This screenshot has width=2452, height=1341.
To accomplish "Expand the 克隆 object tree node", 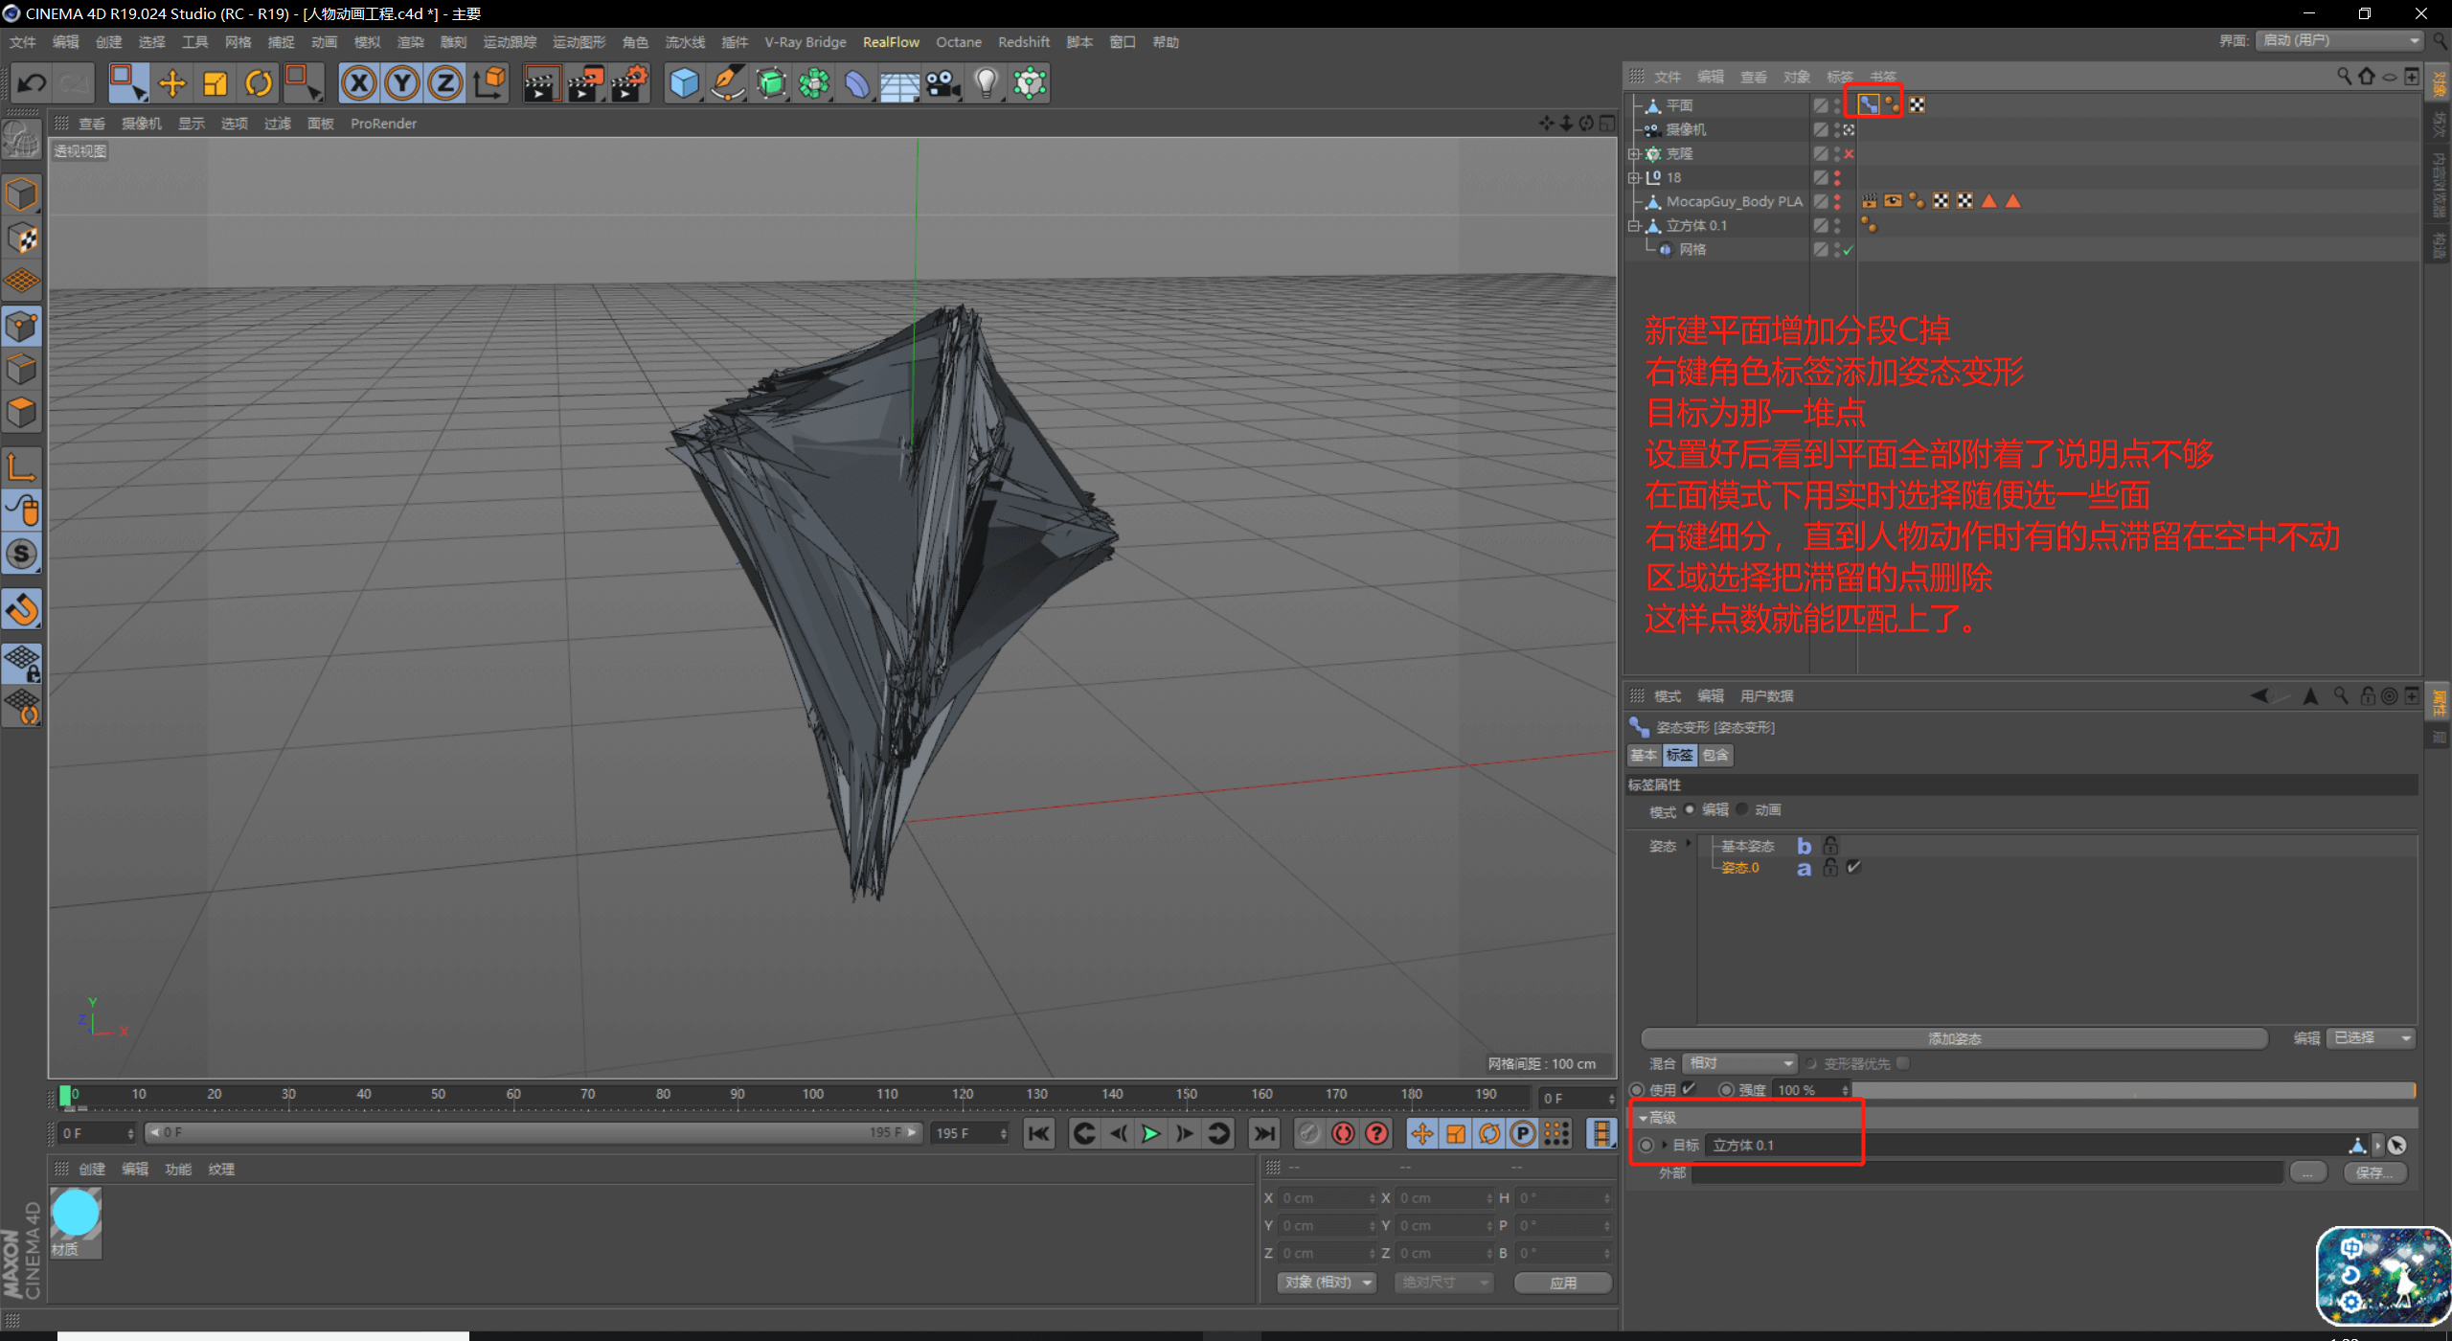I will 1633,153.
